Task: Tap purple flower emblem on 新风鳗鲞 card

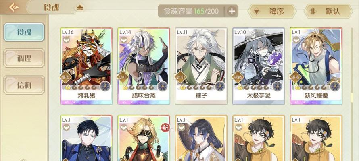Action: [x=335, y=86]
